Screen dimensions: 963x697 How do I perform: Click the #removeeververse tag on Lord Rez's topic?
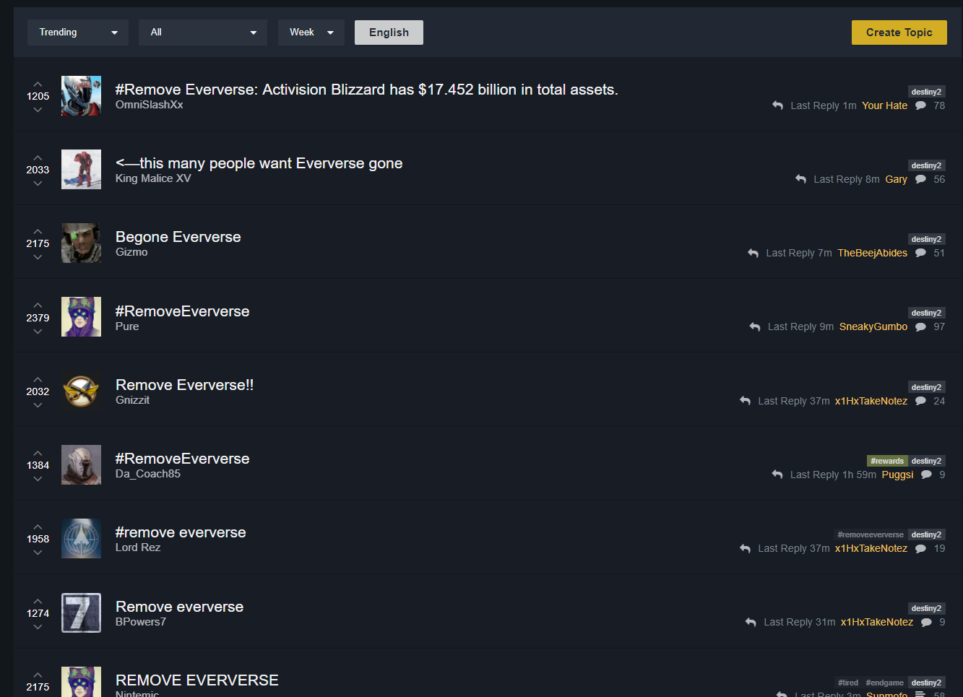pos(871,534)
